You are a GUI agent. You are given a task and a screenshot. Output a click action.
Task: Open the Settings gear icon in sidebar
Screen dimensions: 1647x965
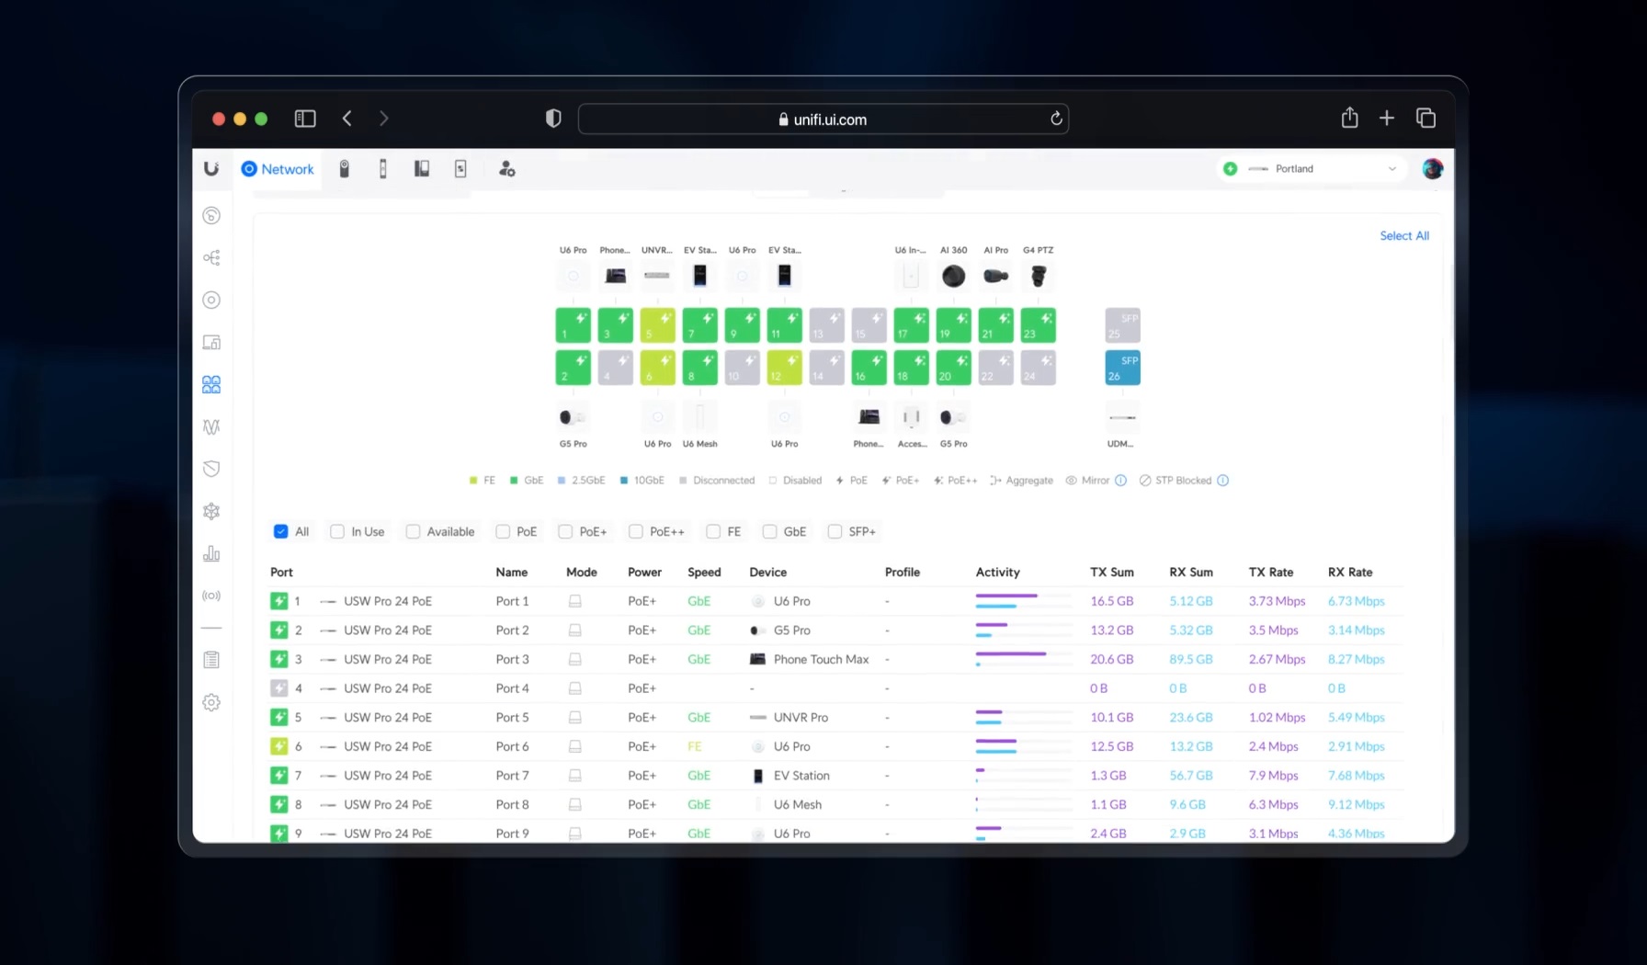tap(211, 703)
